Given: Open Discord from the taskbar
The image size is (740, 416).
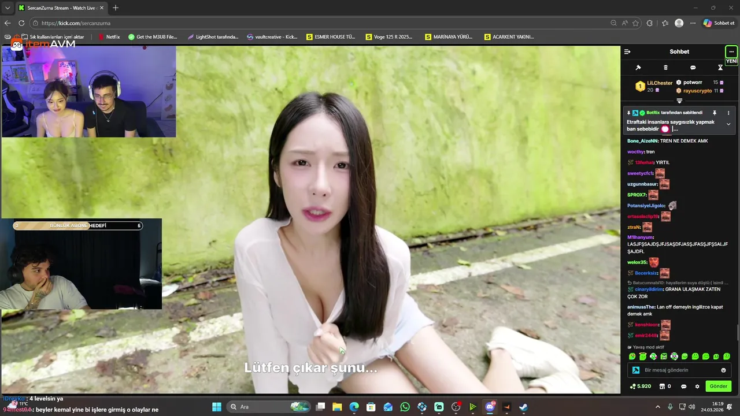Looking at the screenshot, I should tap(490, 407).
